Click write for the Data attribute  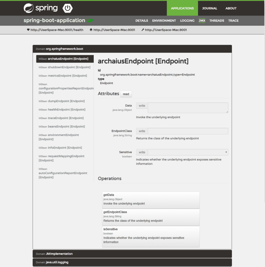click(x=142, y=106)
